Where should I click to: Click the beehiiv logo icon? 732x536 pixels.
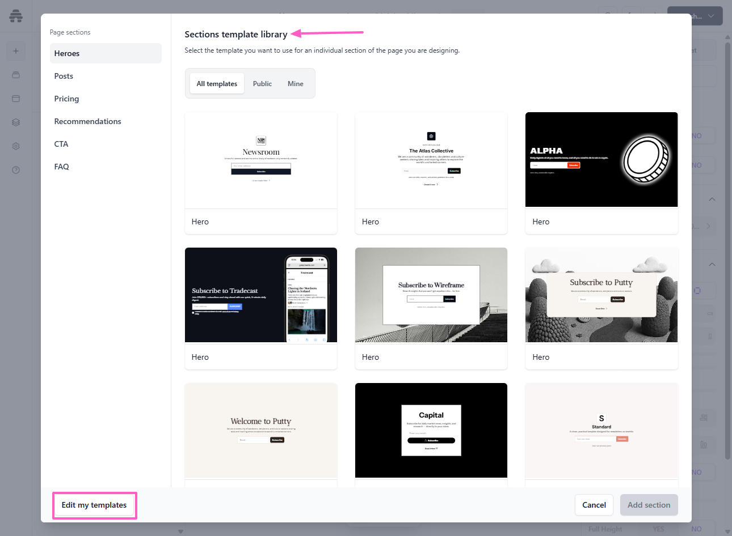coord(16,16)
